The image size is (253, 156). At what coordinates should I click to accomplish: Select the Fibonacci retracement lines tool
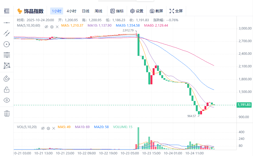pyautogui.click(x=7, y=55)
